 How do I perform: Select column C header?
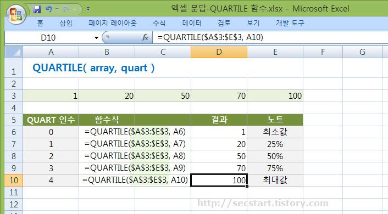[x=163, y=52]
